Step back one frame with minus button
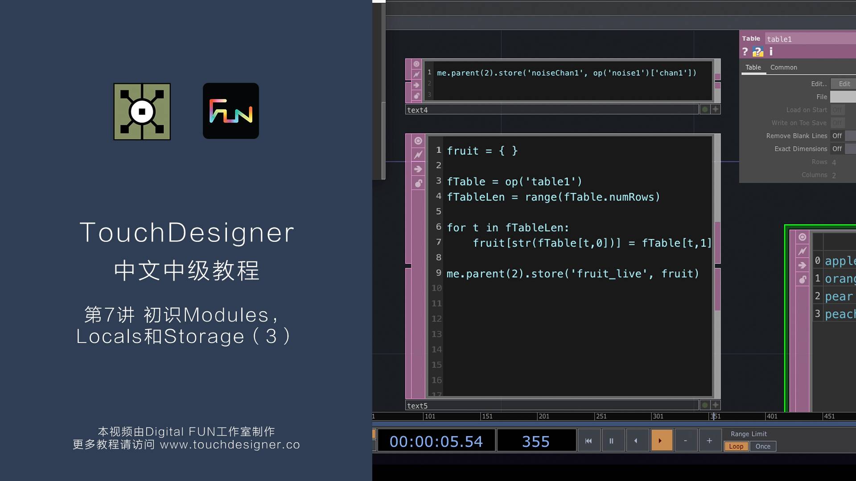Viewport: 856px width, 481px height. point(685,440)
